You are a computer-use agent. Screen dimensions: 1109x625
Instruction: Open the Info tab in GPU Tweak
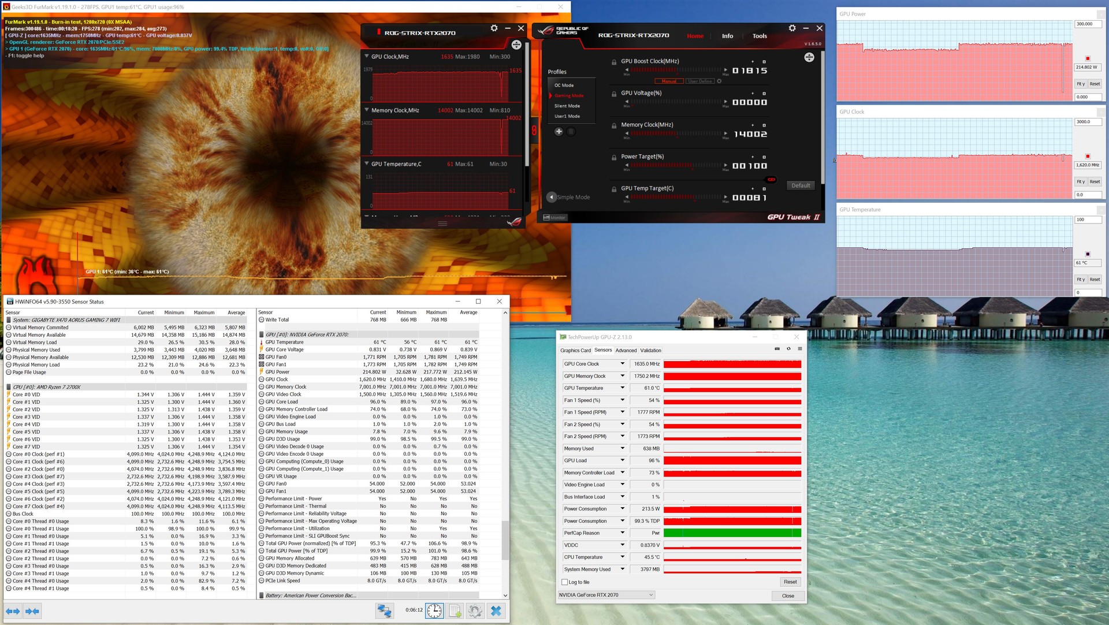[x=727, y=36]
